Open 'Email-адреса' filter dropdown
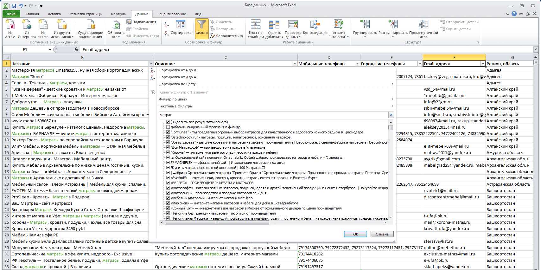541x270 pixels. pos(483,64)
